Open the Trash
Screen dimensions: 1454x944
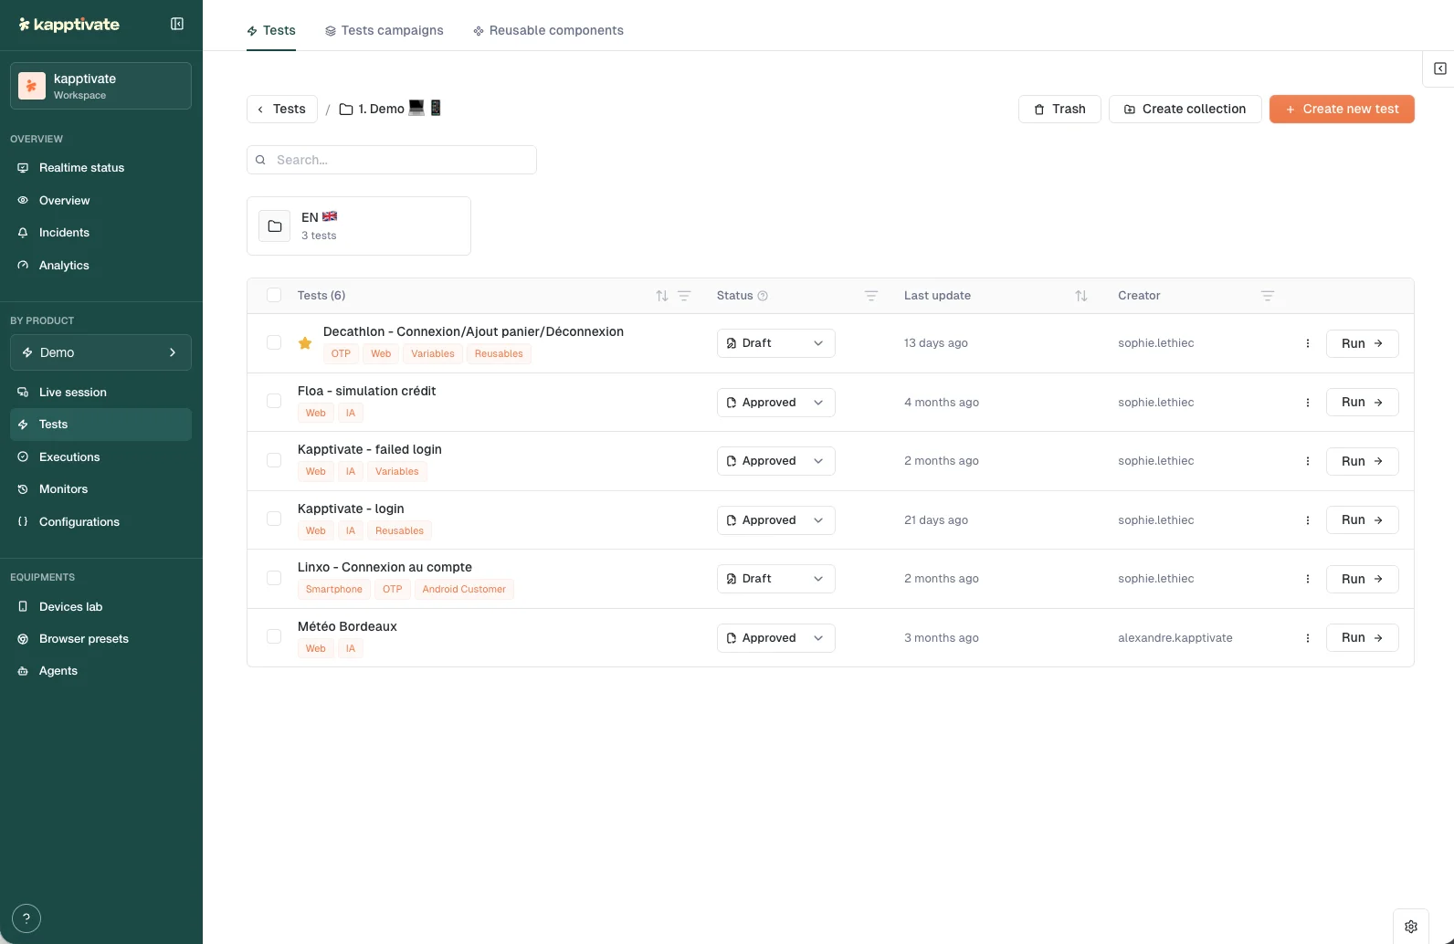click(1059, 109)
